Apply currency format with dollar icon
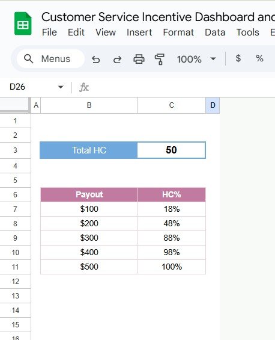 [x=238, y=58]
